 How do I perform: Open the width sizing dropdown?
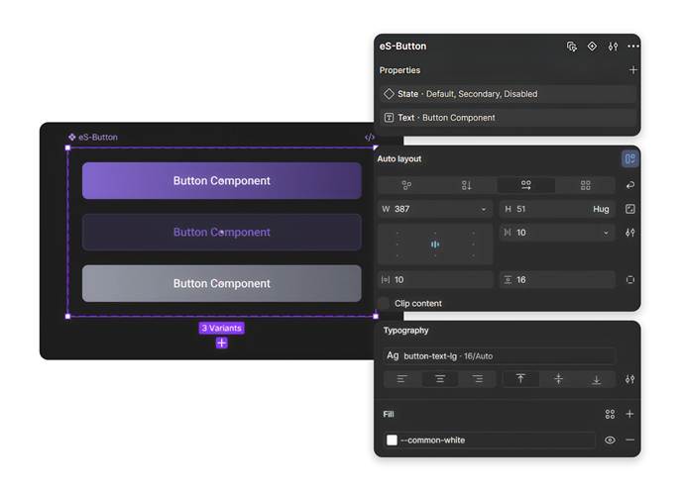tap(484, 209)
